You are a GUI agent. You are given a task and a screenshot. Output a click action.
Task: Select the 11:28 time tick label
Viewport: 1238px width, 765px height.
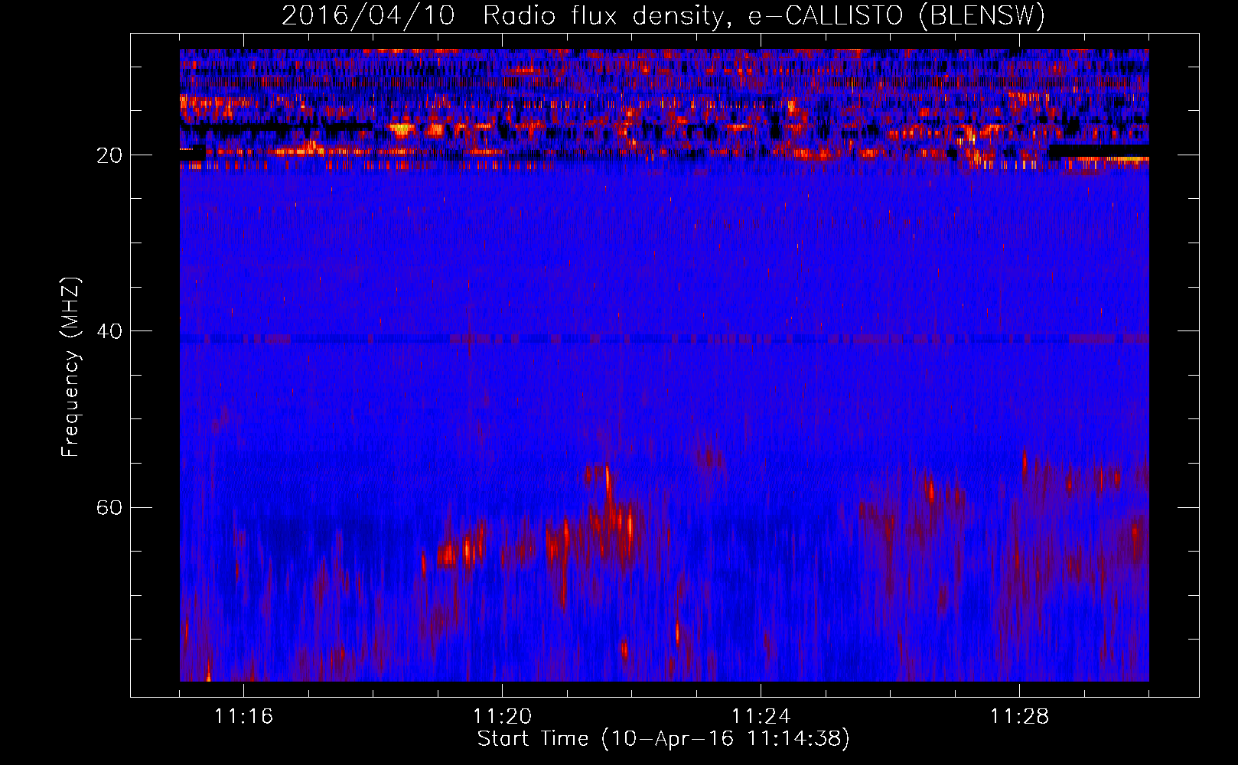point(1019,717)
